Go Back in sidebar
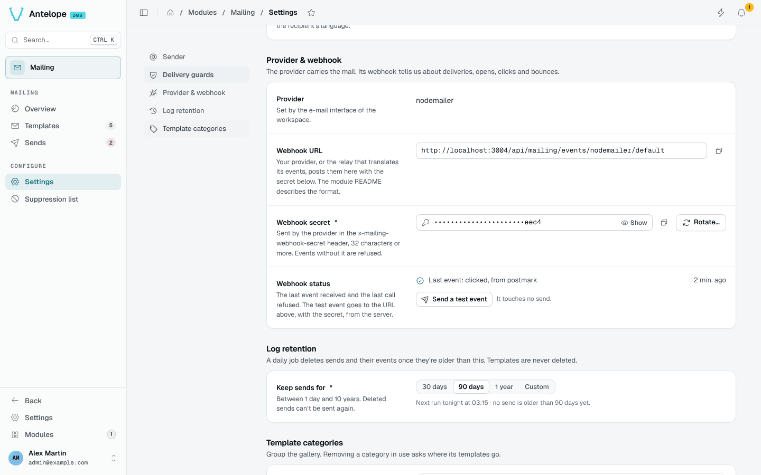Viewport: 761px width, 475px height. (63, 401)
